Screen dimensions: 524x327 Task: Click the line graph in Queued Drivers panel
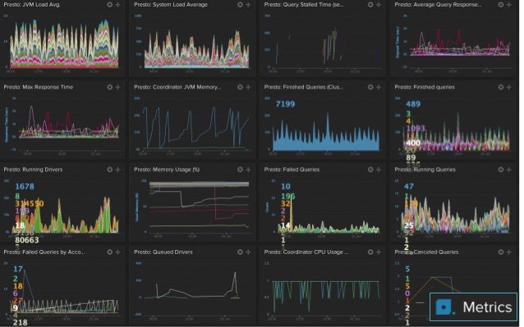(x=192, y=286)
